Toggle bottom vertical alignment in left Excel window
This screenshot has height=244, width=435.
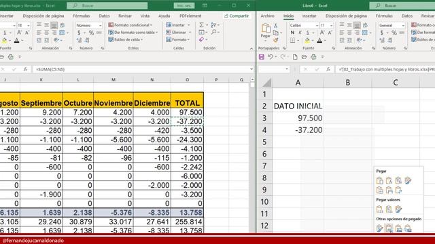(54, 26)
